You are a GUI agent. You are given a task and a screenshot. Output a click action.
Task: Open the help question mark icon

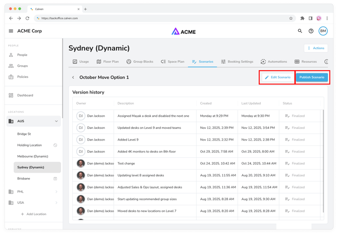tap(311, 31)
